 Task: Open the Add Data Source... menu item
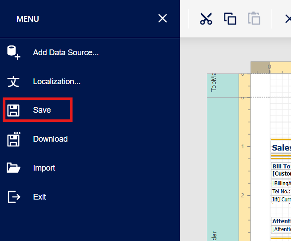point(66,53)
